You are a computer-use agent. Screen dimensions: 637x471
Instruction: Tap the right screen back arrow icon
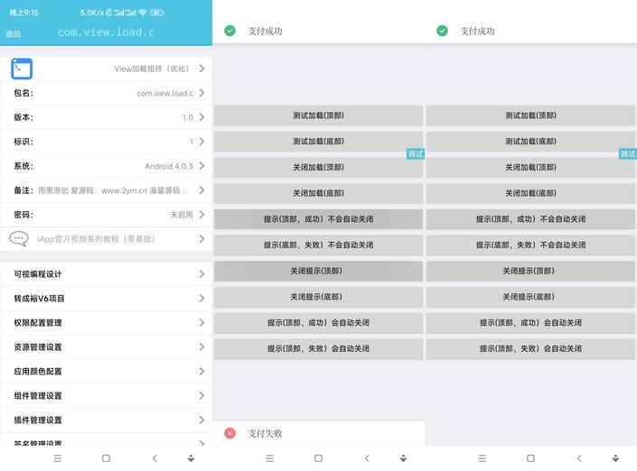[x=579, y=458]
